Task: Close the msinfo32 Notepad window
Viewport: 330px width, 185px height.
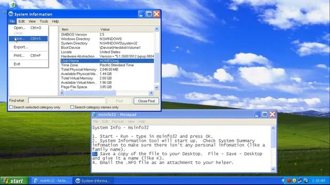Action: (x=273, y=114)
